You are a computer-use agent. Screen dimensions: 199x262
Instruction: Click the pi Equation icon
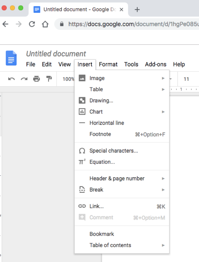click(x=82, y=162)
